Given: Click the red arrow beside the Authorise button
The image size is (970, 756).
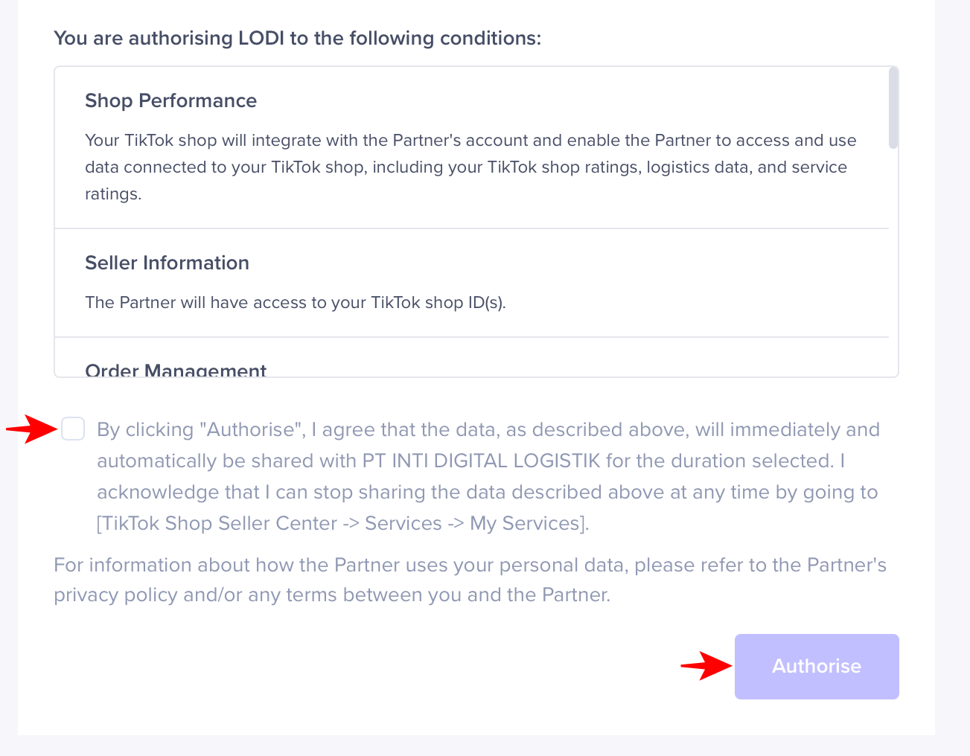Looking at the screenshot, I should [x=706, y=666].
